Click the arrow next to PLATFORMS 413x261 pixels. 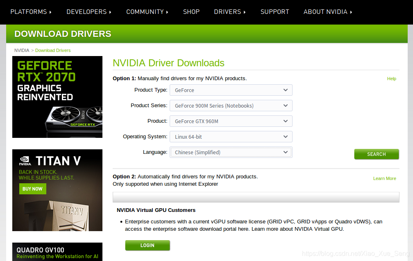[x=50, y=12]
